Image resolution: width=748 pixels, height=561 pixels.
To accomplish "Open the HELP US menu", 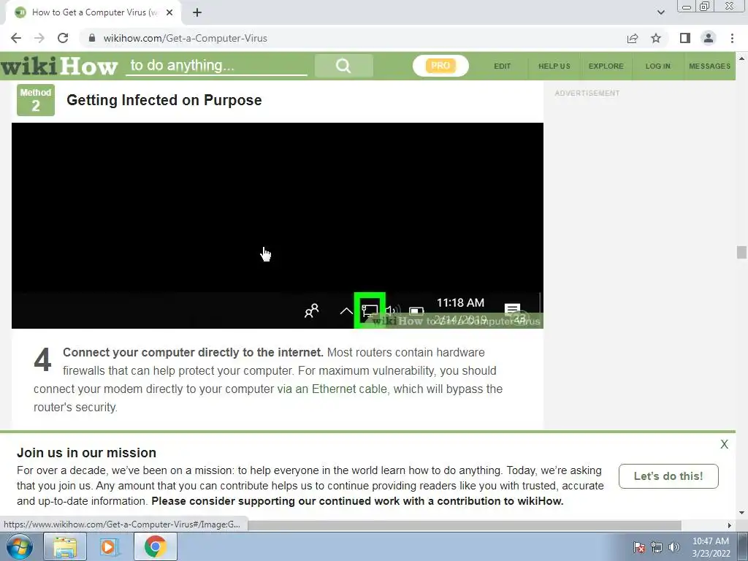I will pyautogui.click(x=554, y=66).
